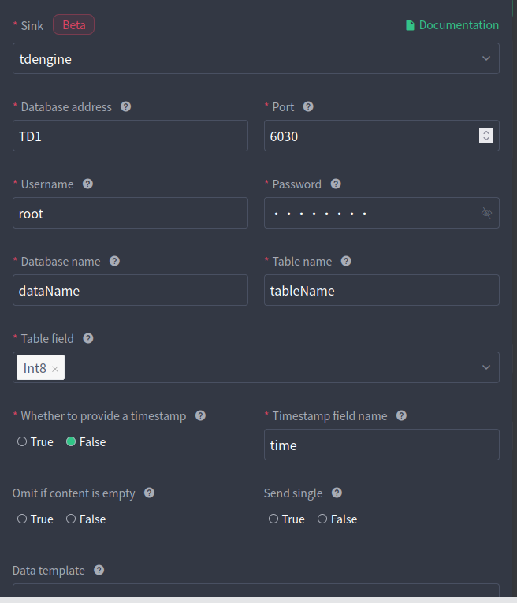The image size is (517, 603).
Task: Click help icon beside Table name
Action: [x=346, y=261]
